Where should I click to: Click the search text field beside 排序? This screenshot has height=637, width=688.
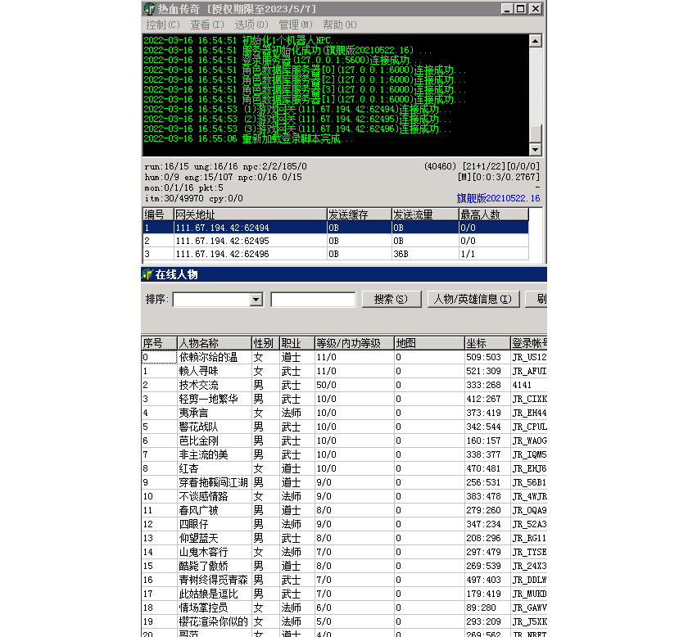tap(313, 300)
